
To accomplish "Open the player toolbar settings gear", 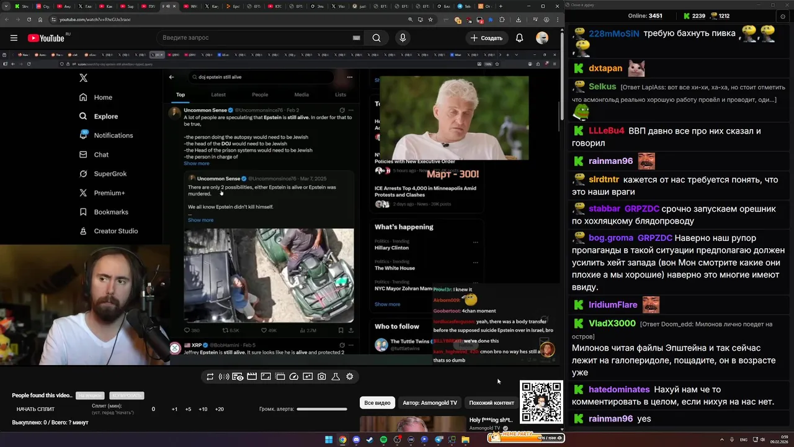I will [x=350, y=377].
